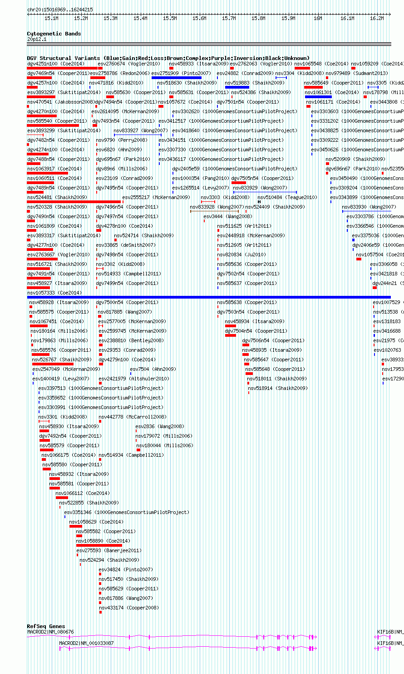Open the RefSeq Genes track title
This screenshot has width=404, height=674.
tap(46, 626)
